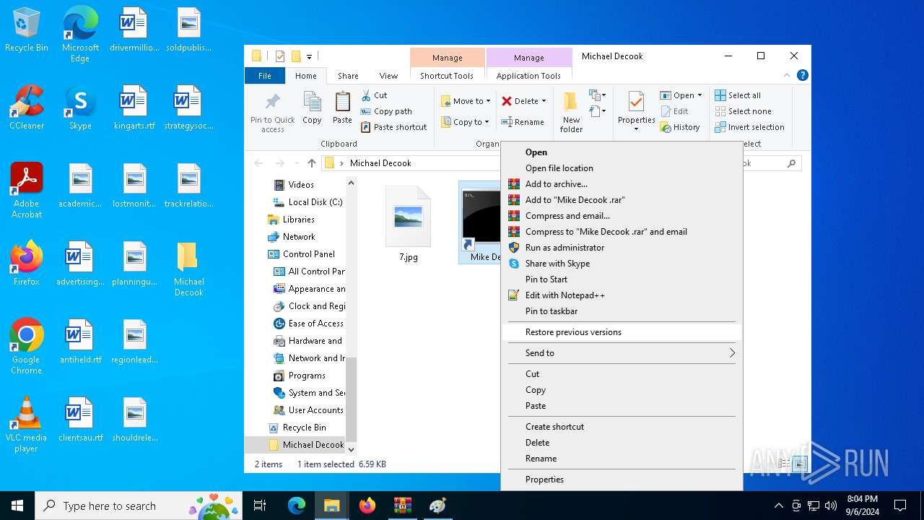924x520 pixels.
Task: Click the Firefox taskbar icon
Action: tap(367, 506)
